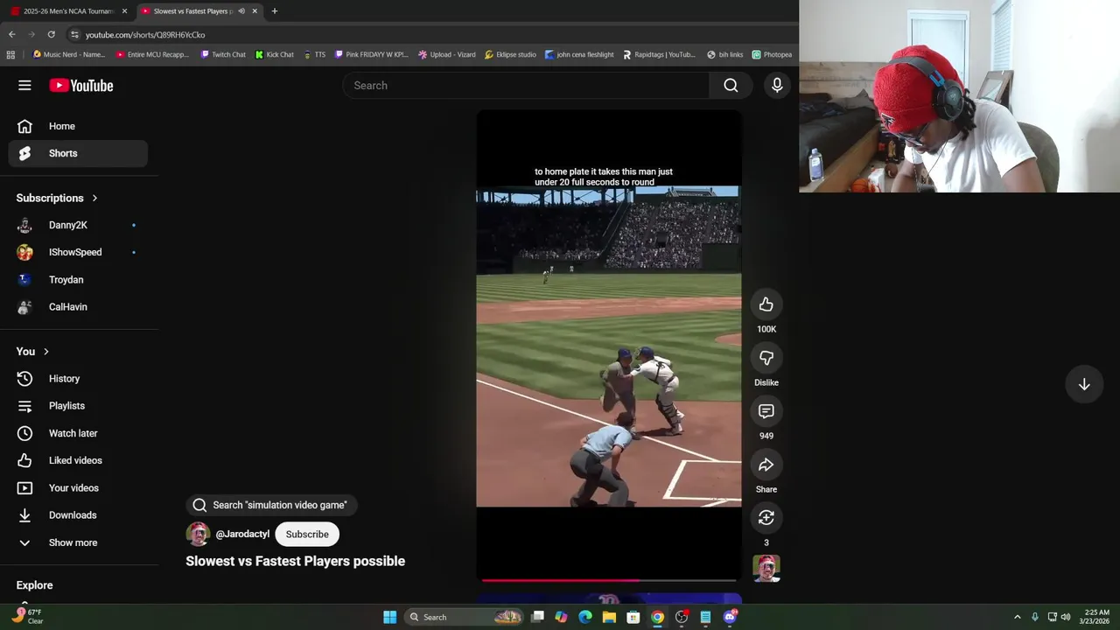
Task: Start voice search with the microphone
Action: pos(777,85)
